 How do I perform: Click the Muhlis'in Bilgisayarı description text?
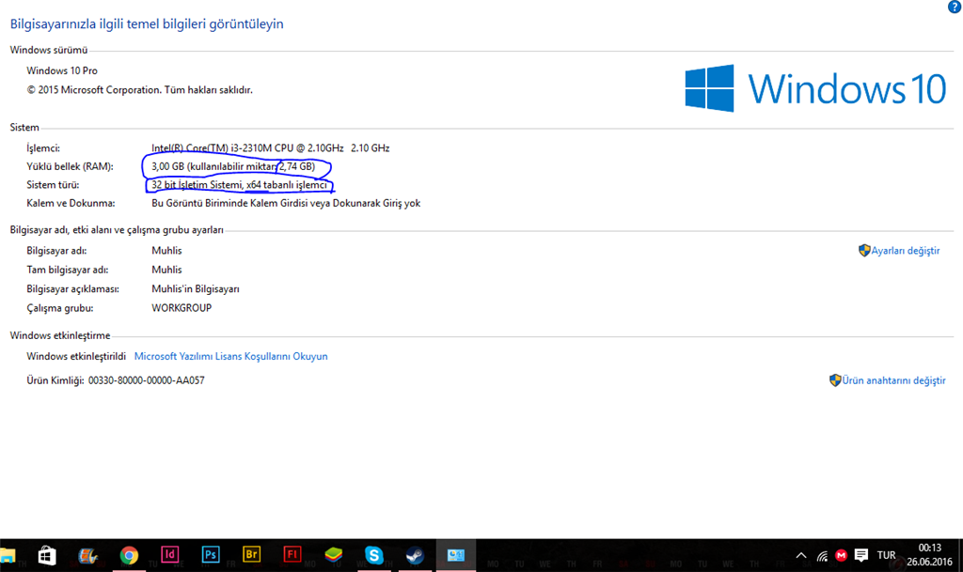pos(196,288)
